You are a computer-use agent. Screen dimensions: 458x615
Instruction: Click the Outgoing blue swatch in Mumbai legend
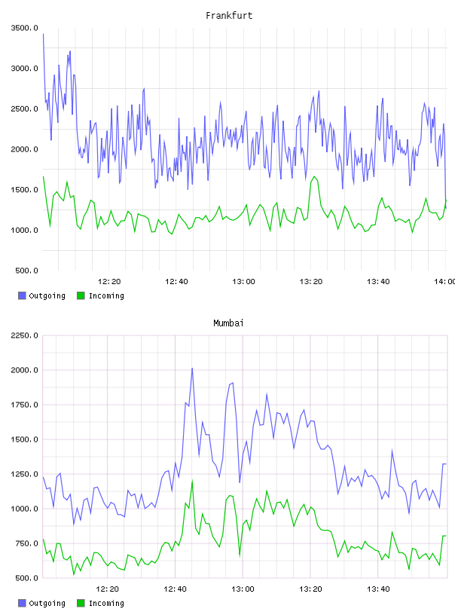tap(22, 603)
